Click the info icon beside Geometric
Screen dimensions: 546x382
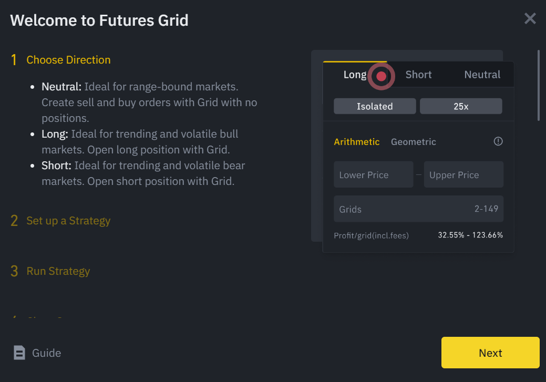498,141
